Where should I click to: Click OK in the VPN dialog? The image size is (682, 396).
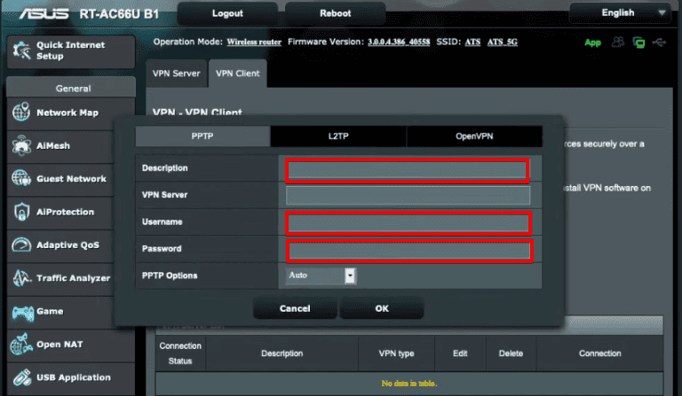click(382, 308)
